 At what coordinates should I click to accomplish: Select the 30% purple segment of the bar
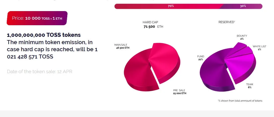[242, 6]
